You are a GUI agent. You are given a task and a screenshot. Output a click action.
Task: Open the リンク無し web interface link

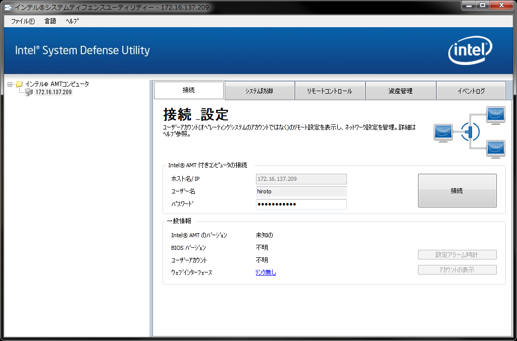point(266,272)
